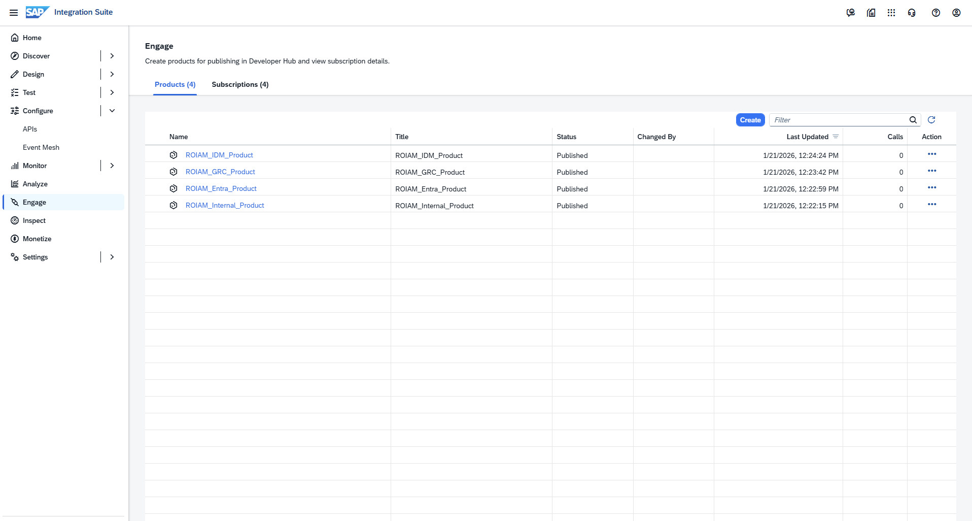Toggle the navigation sidebar with the hamburger icon

pos(13,12)
